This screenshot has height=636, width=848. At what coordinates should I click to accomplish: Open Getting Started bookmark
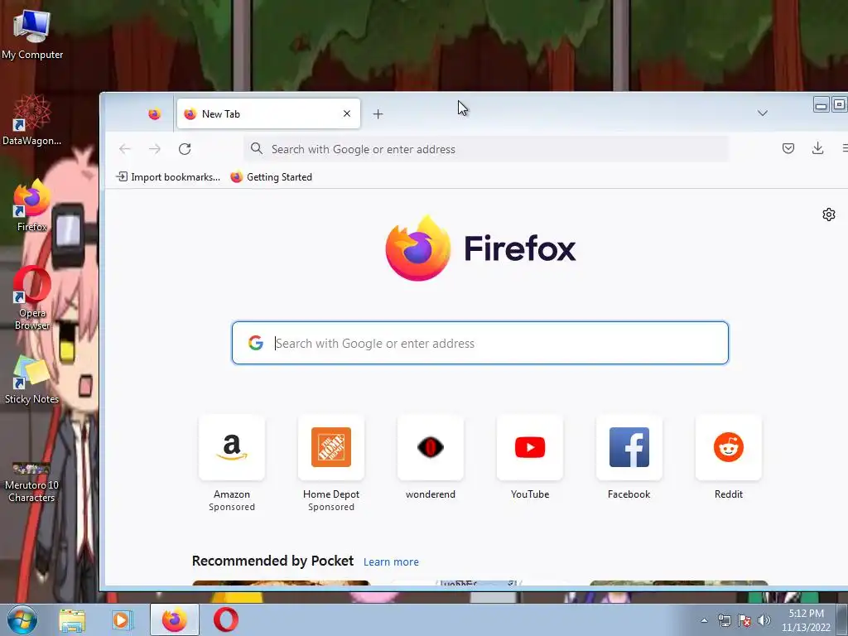272,177
